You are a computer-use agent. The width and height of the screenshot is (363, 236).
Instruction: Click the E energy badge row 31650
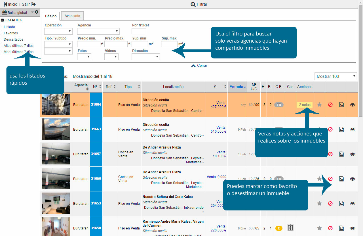coord(279,228)
